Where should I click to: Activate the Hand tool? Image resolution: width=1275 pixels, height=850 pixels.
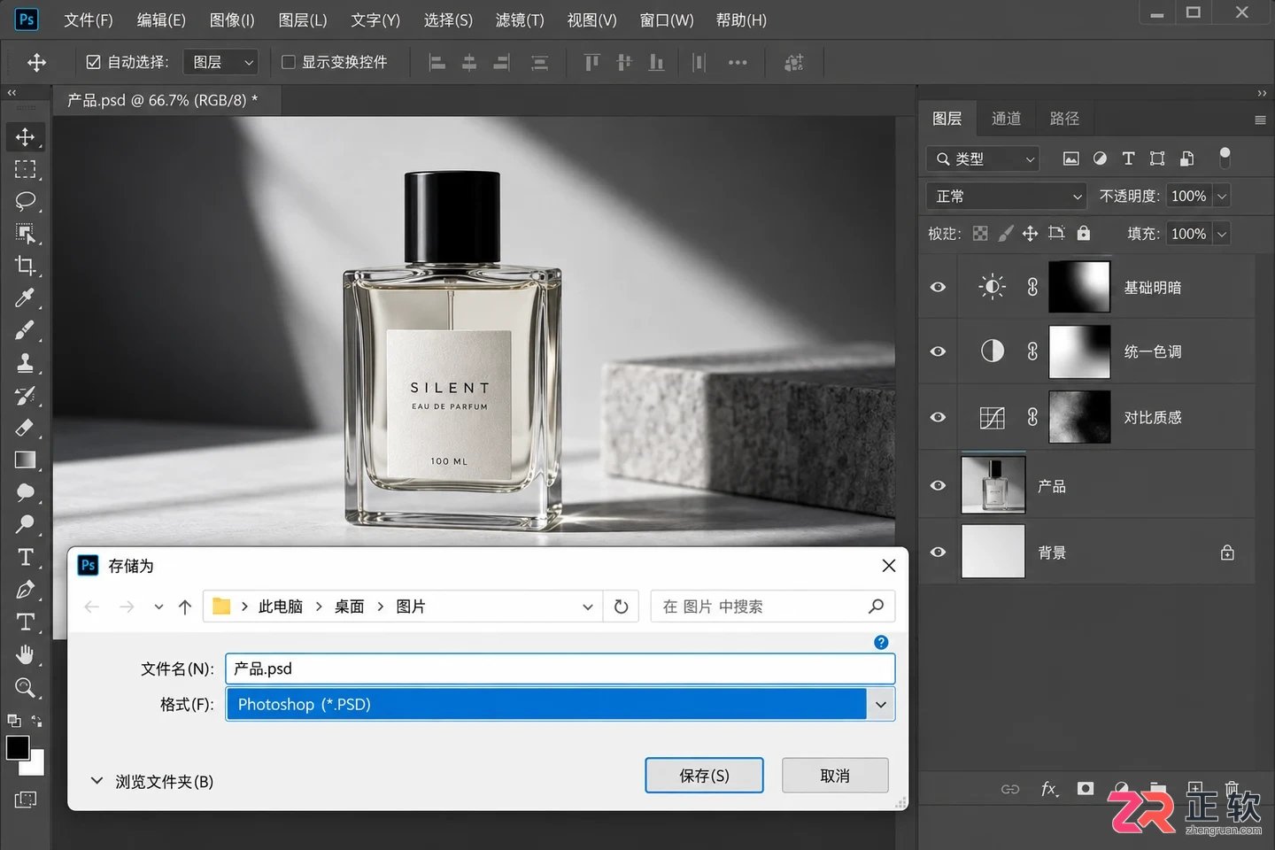tap(25, 655)
